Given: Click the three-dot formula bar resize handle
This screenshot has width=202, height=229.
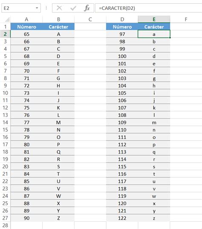Looking at the screenshot, I should click(x=46, y=8).
